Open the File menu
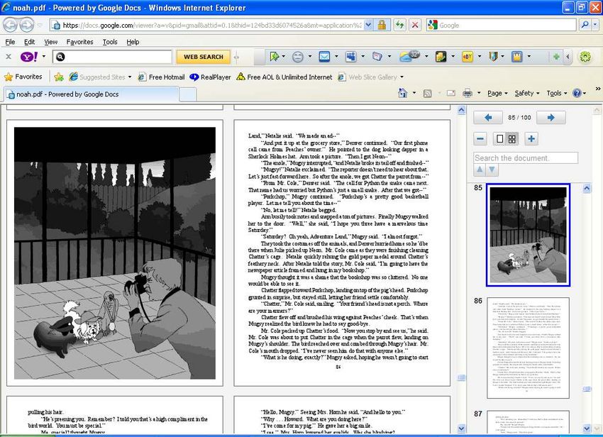The width and height of the screenshot is (603, 437). (11, 42)
